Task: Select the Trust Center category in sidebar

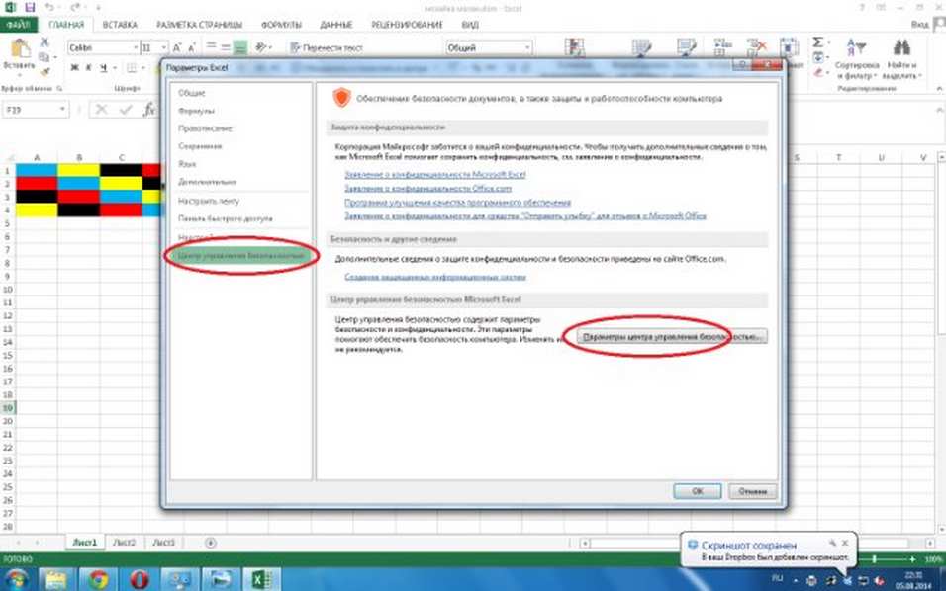Action: 240,256
